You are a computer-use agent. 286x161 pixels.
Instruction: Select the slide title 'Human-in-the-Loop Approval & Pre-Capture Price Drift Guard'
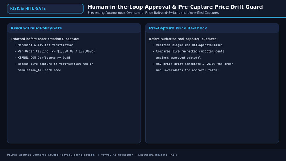point(175,7)
